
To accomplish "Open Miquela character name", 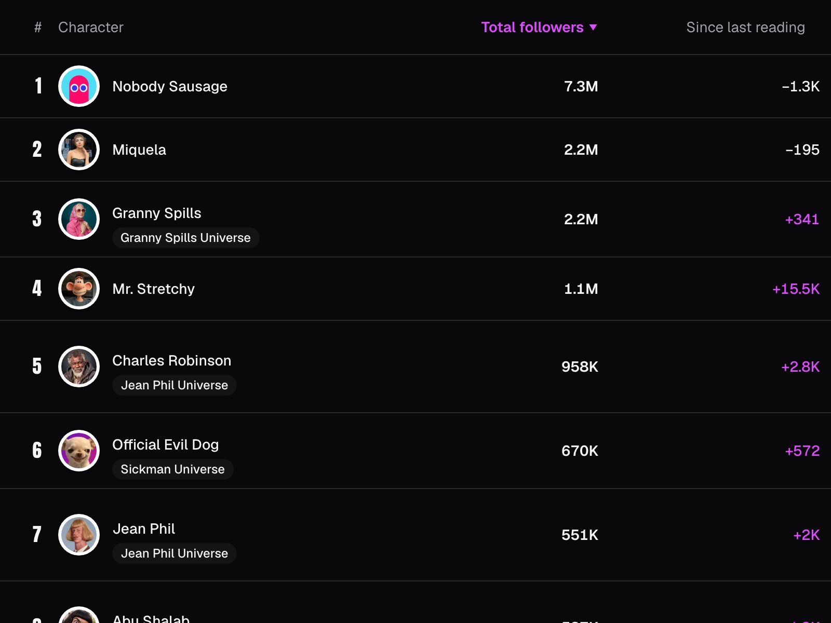I will (x=139, y=150).
